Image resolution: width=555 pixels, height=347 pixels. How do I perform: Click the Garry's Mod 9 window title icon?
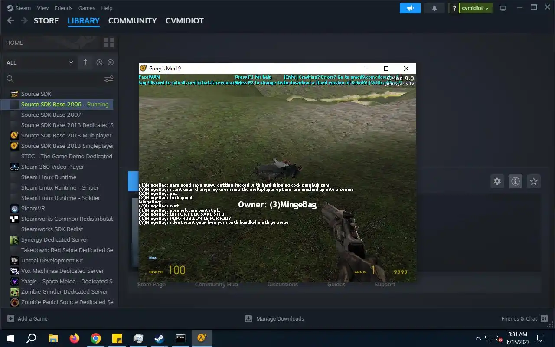(144, 69)
